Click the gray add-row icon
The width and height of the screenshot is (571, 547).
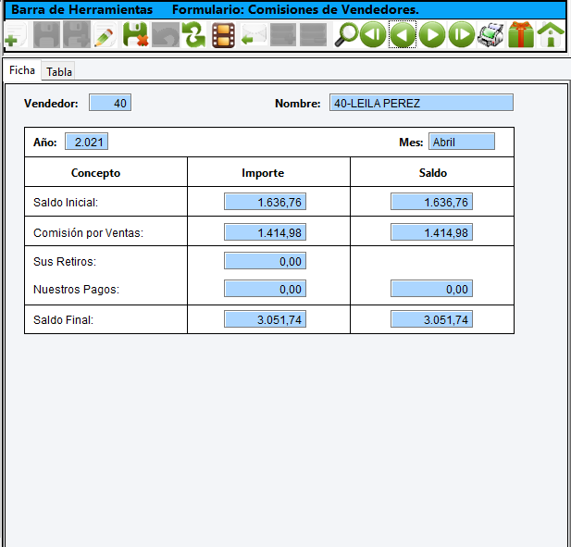pyautogui.click(x=283, y=35)
